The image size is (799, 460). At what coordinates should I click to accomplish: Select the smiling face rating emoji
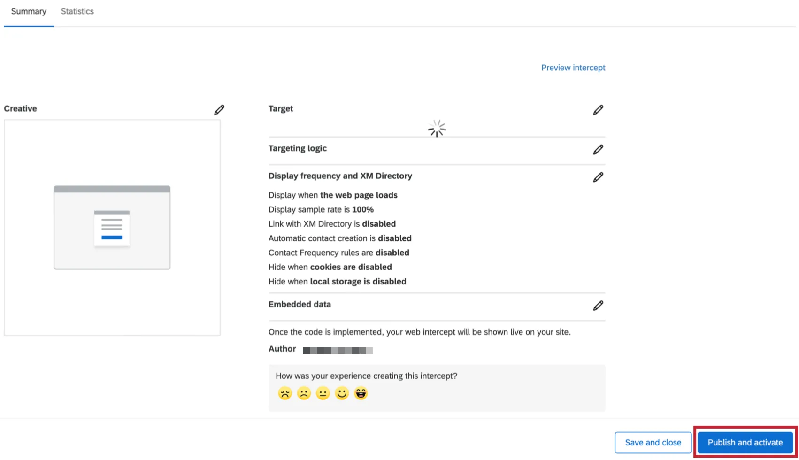tap(342, 393)
